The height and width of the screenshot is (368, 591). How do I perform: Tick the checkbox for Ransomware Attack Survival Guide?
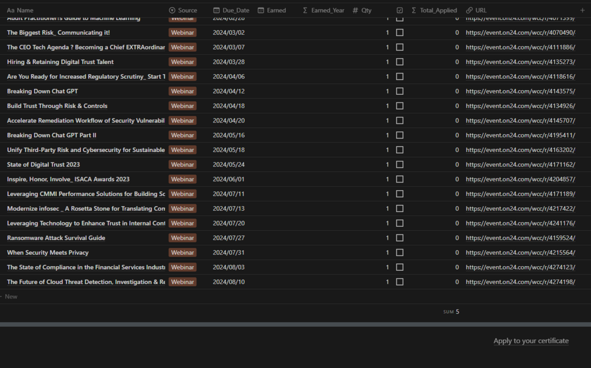[x=399, y=238]
